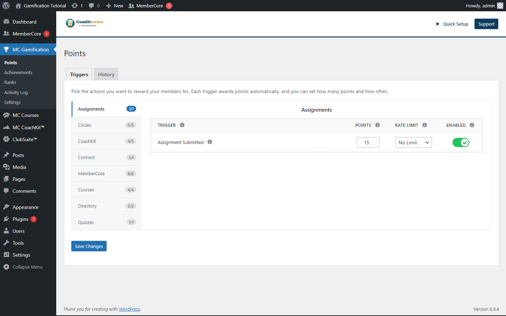This screenshot has height=316, width=506.
Task: Click the WordPress logo icon
Action: 6,6
